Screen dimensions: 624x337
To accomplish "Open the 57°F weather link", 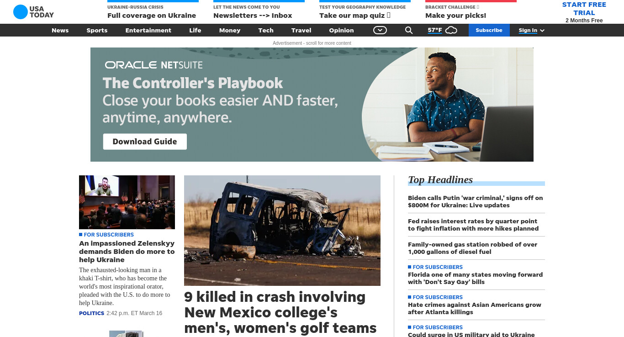I will click(435, 30).
